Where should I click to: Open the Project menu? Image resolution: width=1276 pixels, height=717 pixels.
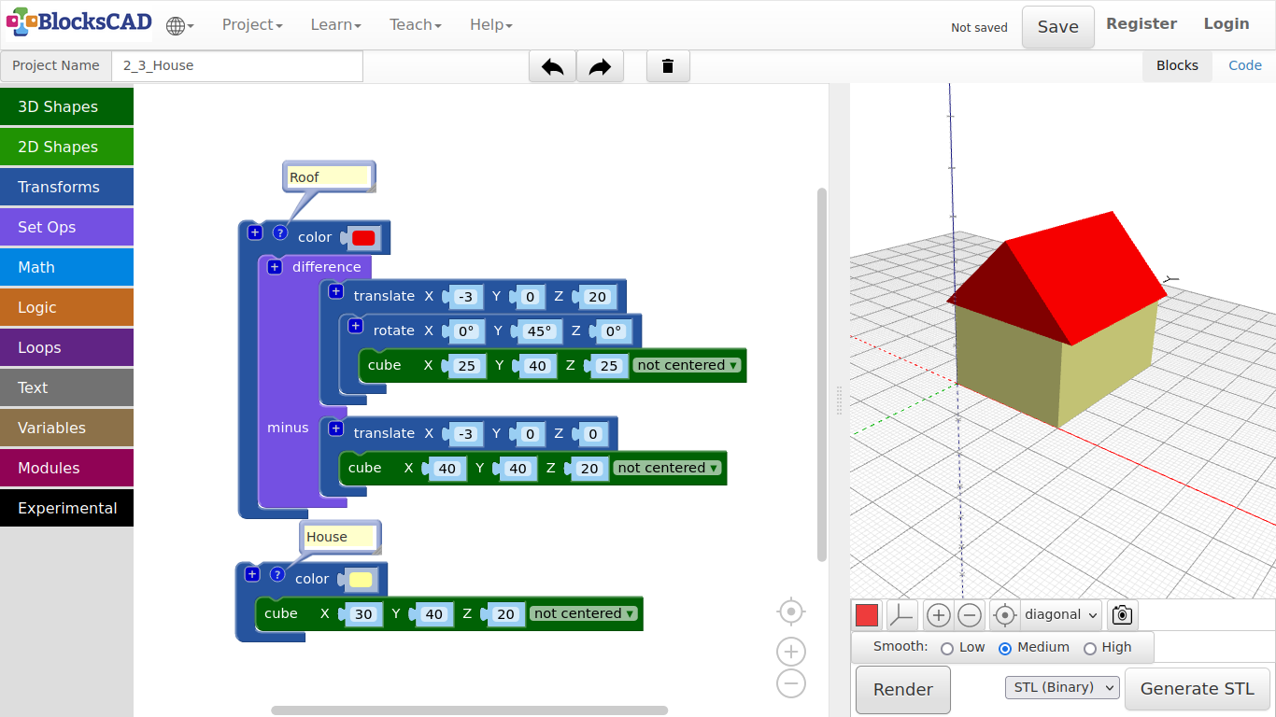coord(251,25)
